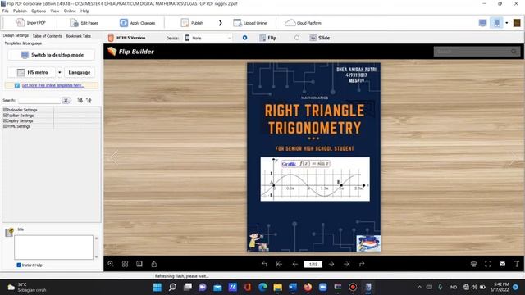Open the File Explorer taskbar icon
The image size is (525, 295).
pos(277,287)
